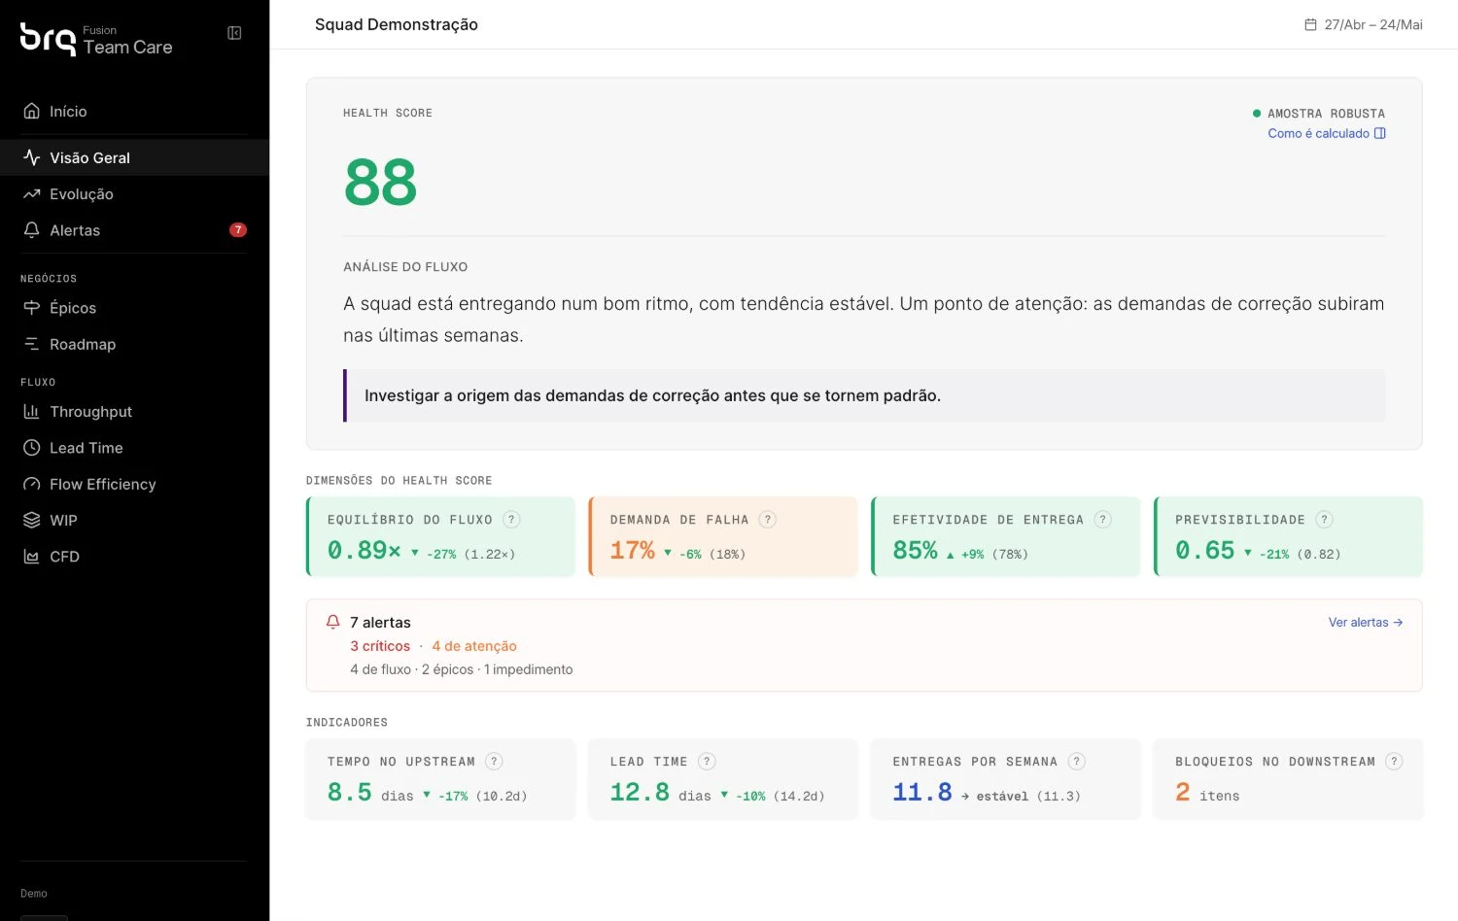Viewport: 1458px width, 921px height.
Task: Select Visão Geral in the sidebar
Action: (x=134, y=157)
